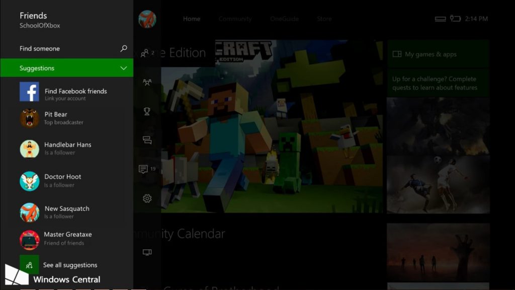Open the quests challenge tile
515x290 pixels.
point(438,83)
